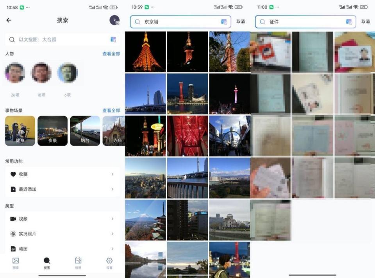Expand the 动图 entry with its chevron

113,248
